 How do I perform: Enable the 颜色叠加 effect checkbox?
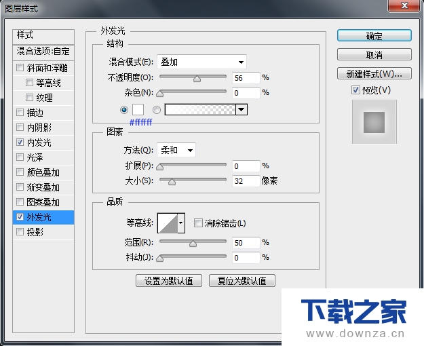(x=20, y=172)
